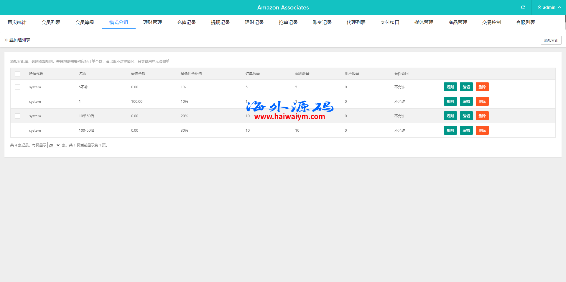This screenshot has height=282, width=566.
Task: Click the refresh icon in header
Action: click(523, 7)
